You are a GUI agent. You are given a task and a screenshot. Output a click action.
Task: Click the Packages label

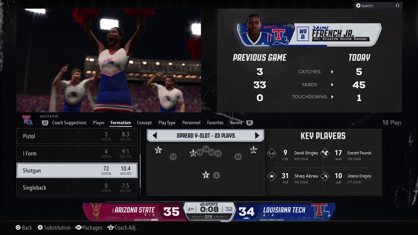(92, 227)
